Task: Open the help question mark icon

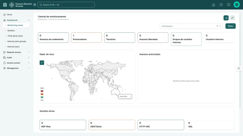Action: (221, 5)
